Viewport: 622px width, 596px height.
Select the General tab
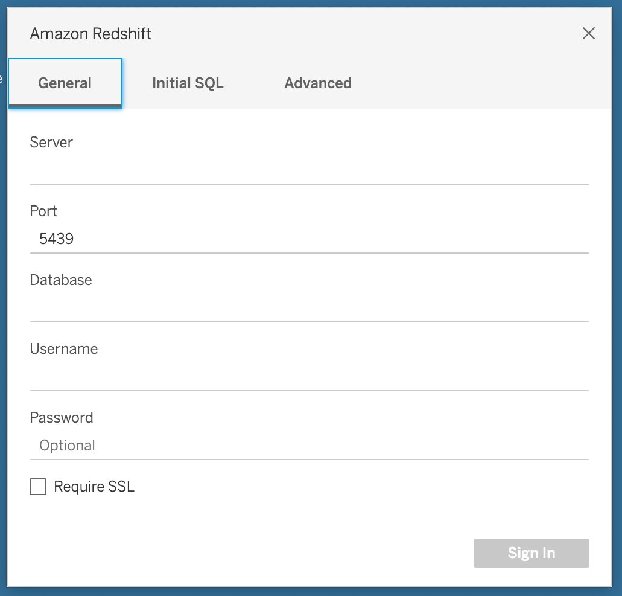pos(65,83)
